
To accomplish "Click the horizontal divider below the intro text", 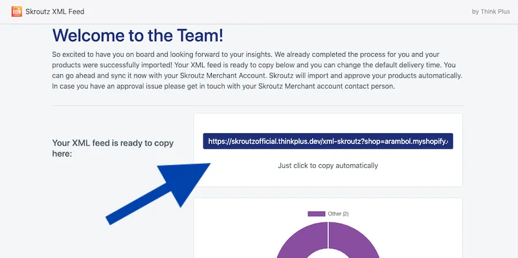I will click(257, 106).
